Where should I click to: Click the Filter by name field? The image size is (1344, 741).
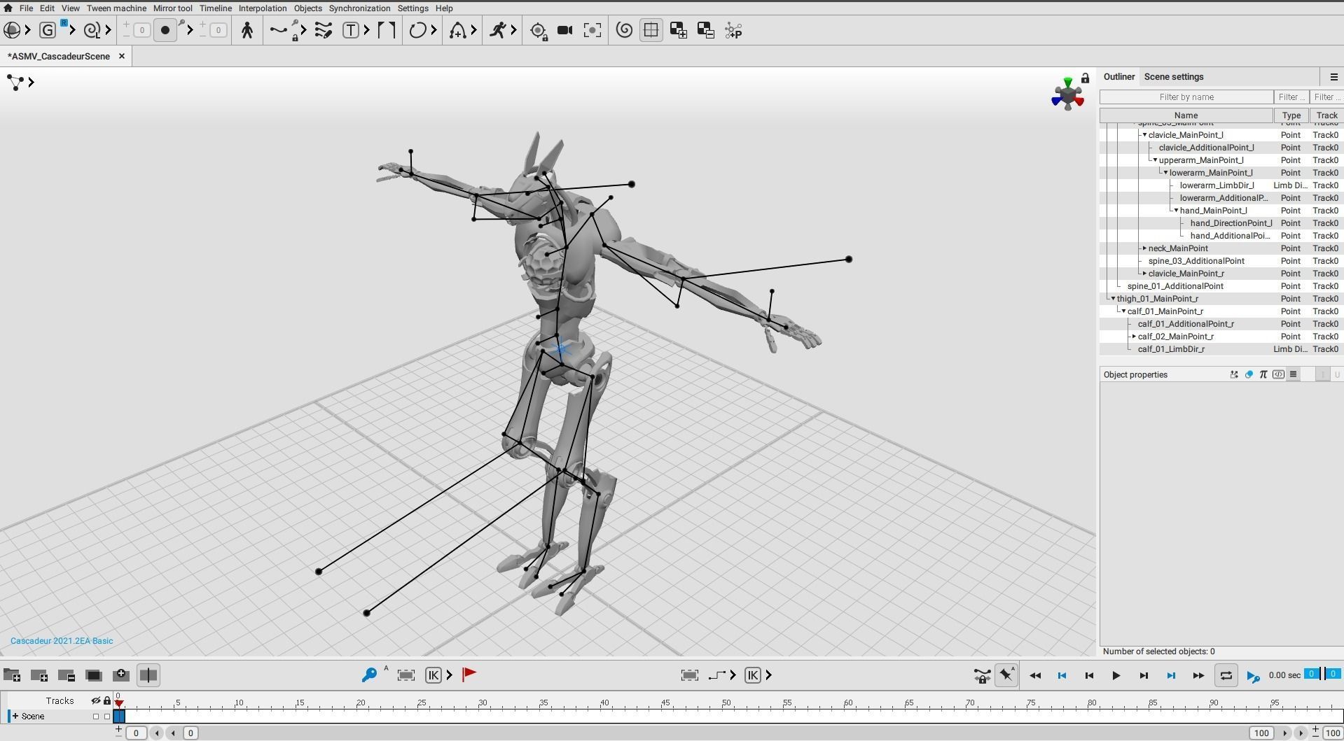tap(1186, 97)
